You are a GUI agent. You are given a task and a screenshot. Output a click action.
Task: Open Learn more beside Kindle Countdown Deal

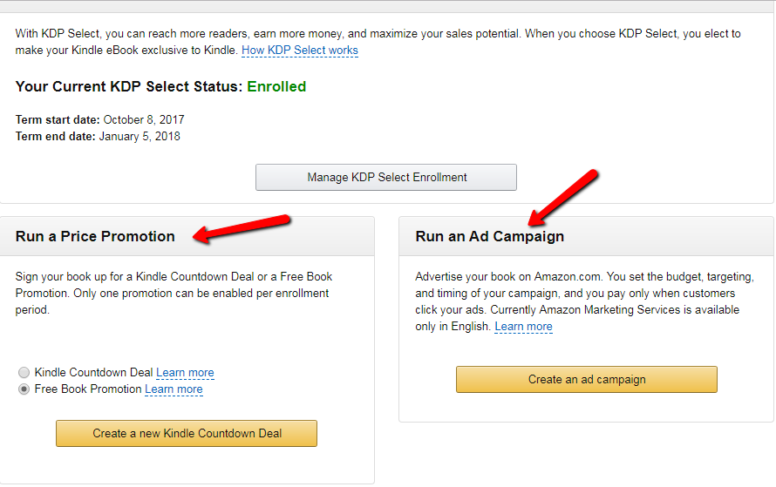[x=185, y=373]
